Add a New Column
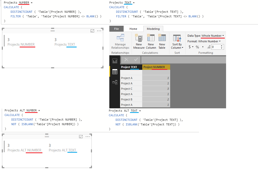The image size is (258, 170). (151, 42)
